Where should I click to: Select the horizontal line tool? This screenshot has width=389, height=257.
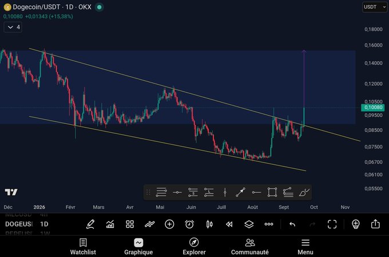tap(177, 192)
